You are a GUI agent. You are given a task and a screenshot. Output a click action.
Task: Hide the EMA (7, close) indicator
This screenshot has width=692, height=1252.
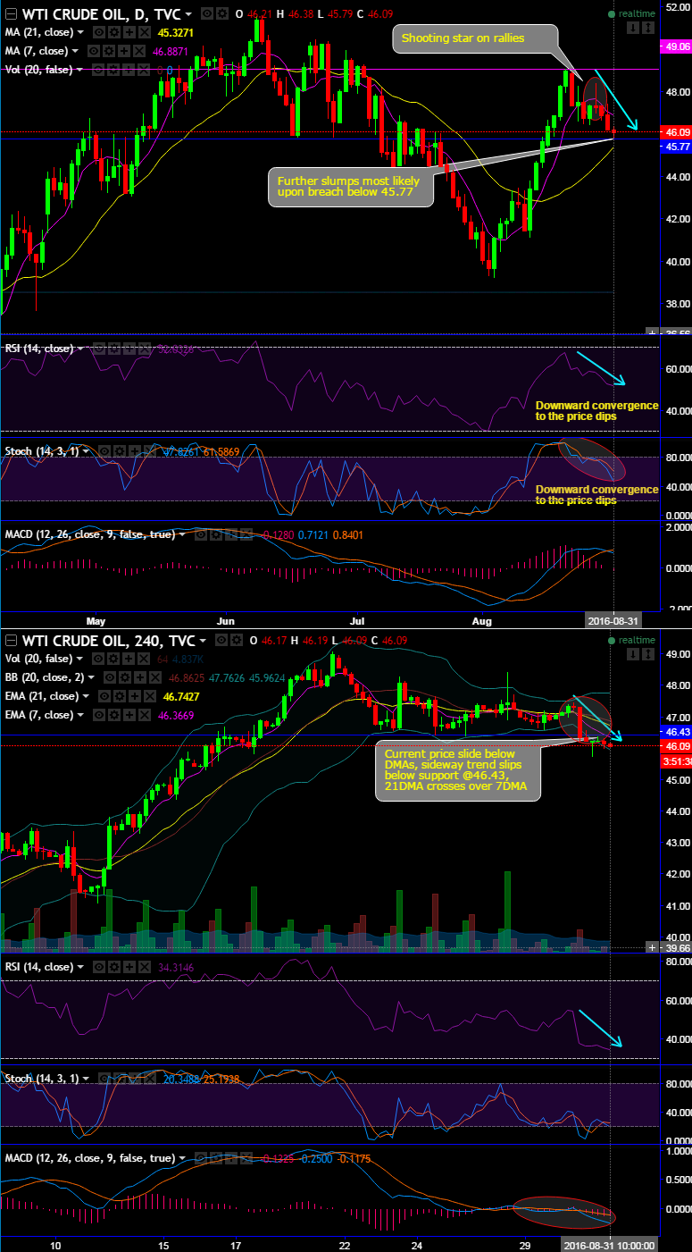click(x=99, y=714)
